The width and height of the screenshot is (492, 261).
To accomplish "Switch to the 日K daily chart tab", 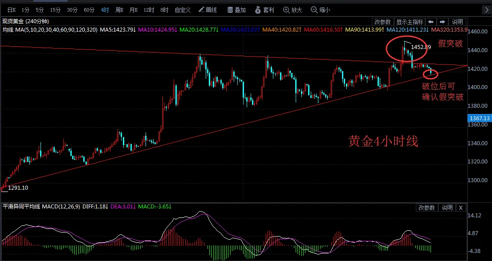I will [11, 10].
